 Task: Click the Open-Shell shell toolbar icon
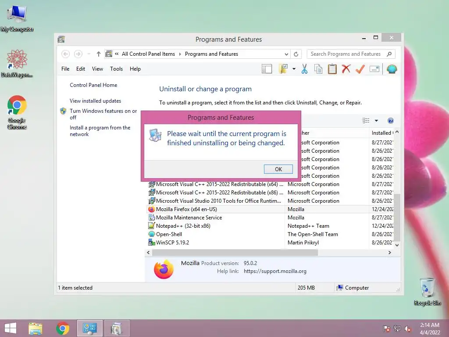click(x=392, y=69)
